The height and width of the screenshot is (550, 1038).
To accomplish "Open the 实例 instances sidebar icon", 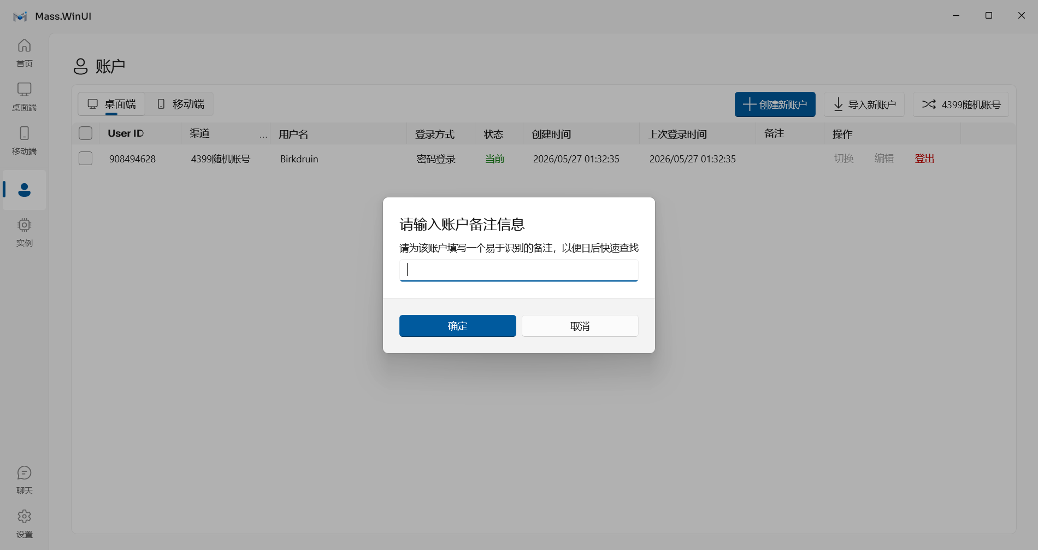I will pyautogui.click(x=24, y=232).
